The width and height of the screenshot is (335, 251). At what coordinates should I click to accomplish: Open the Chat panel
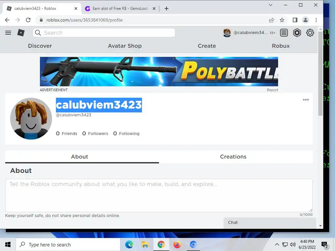(270, 223)
